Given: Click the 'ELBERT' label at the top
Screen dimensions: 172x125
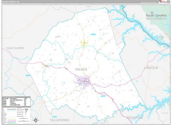Looking at the screenshot, I should 89,7.
